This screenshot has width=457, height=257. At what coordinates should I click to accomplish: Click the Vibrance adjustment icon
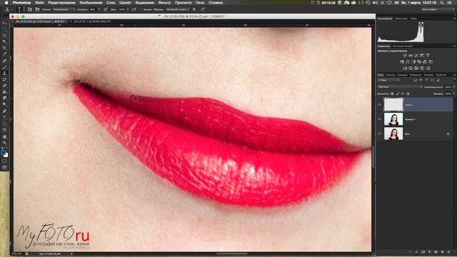coord(428,55)
